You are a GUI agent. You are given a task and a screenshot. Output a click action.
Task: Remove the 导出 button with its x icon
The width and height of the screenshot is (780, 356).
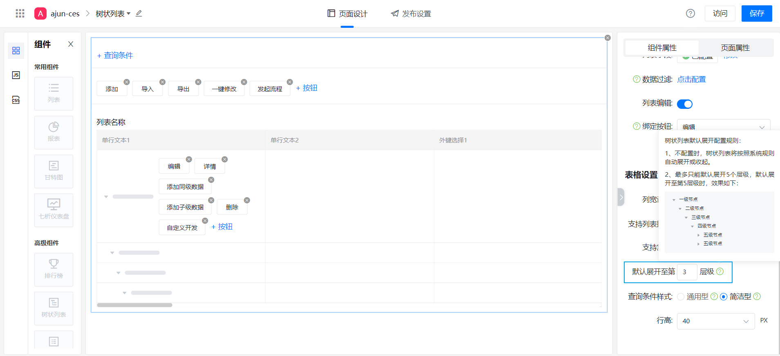point(198,82)
